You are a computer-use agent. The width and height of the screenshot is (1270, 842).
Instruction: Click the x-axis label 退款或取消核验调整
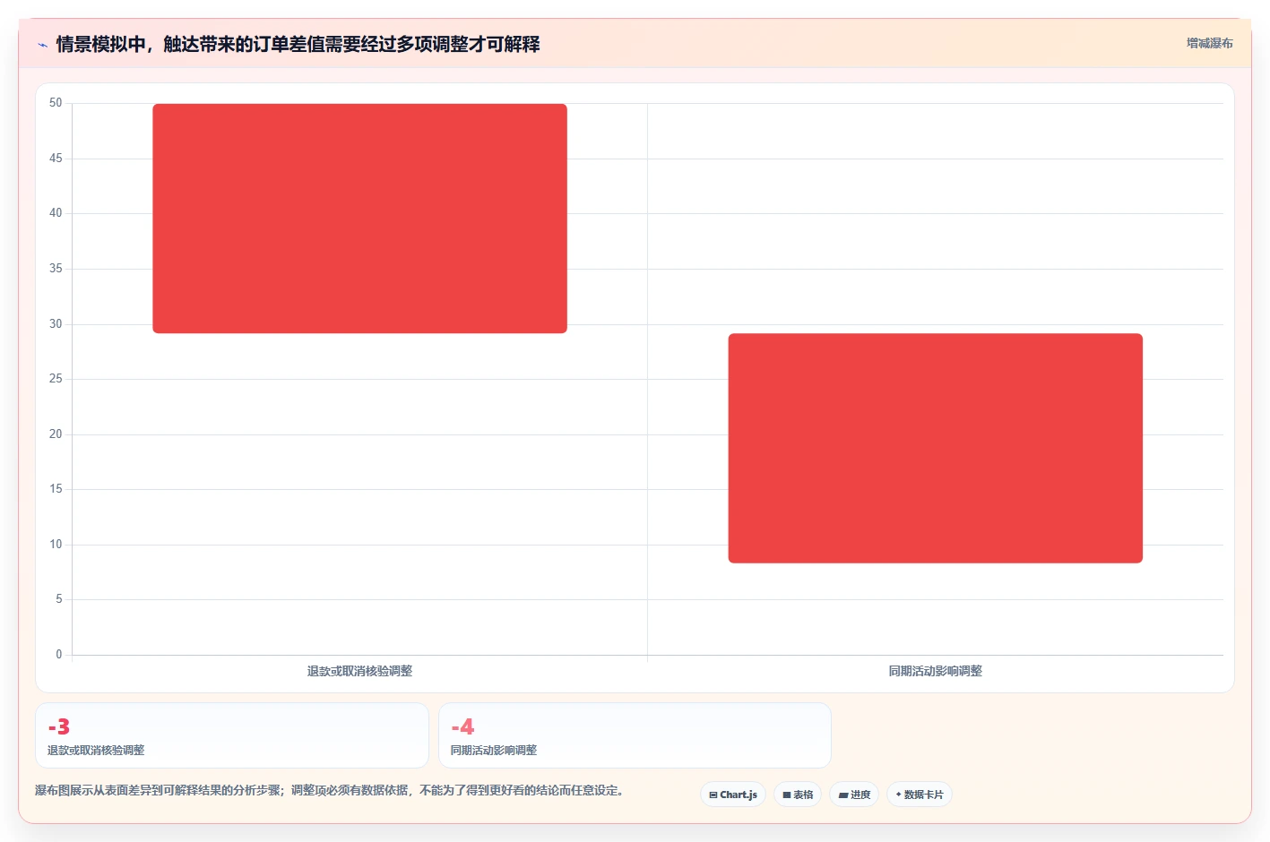[359, 671]
